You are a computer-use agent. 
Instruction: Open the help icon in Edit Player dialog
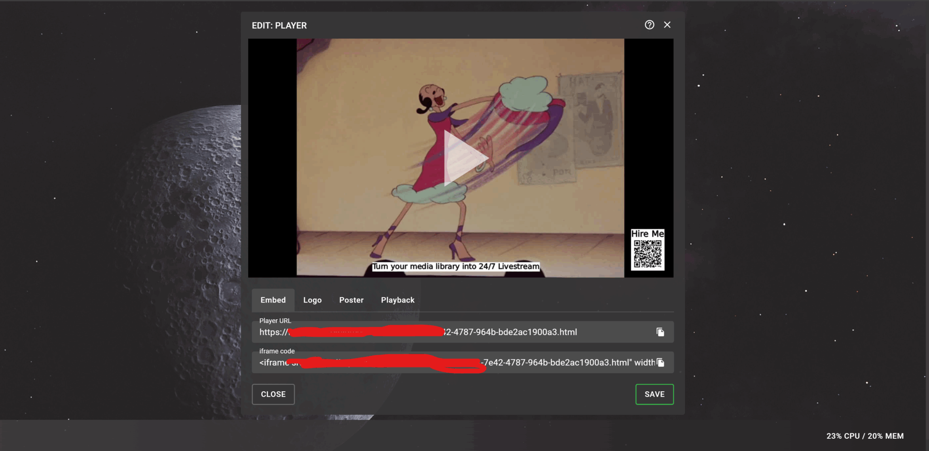tap(649, 25)
